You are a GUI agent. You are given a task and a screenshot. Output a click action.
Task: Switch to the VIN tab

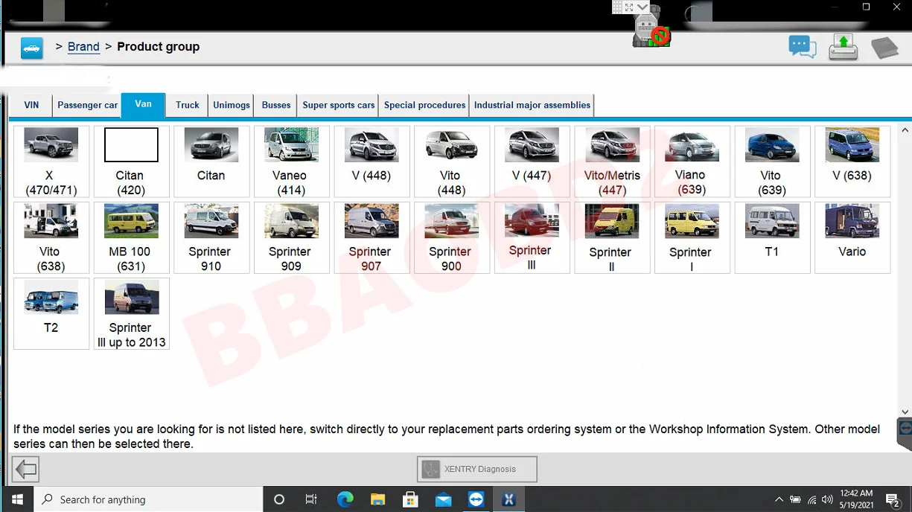pos(31,105)
